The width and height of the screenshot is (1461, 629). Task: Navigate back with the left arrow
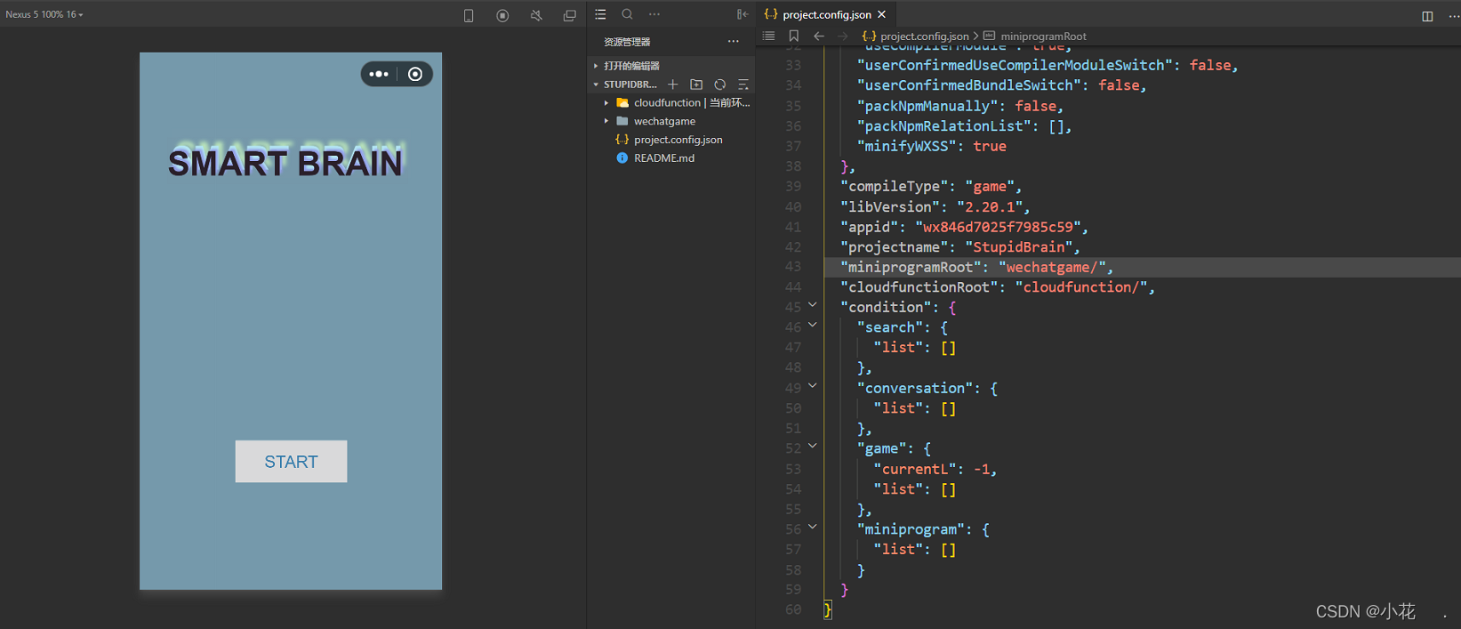819,36
